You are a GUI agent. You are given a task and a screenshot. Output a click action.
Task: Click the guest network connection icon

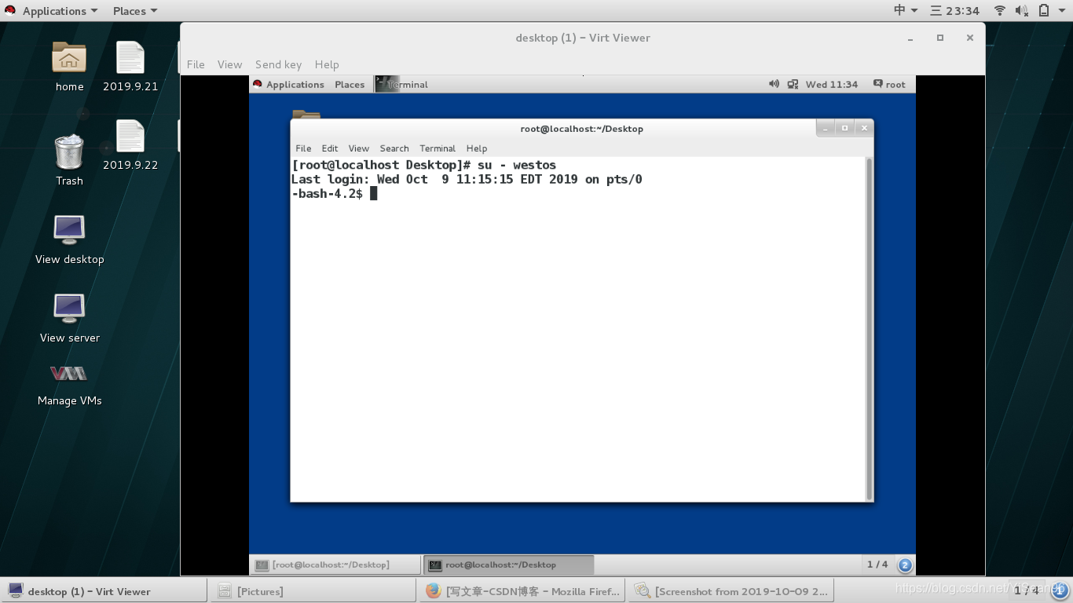(x=793, y=84)
